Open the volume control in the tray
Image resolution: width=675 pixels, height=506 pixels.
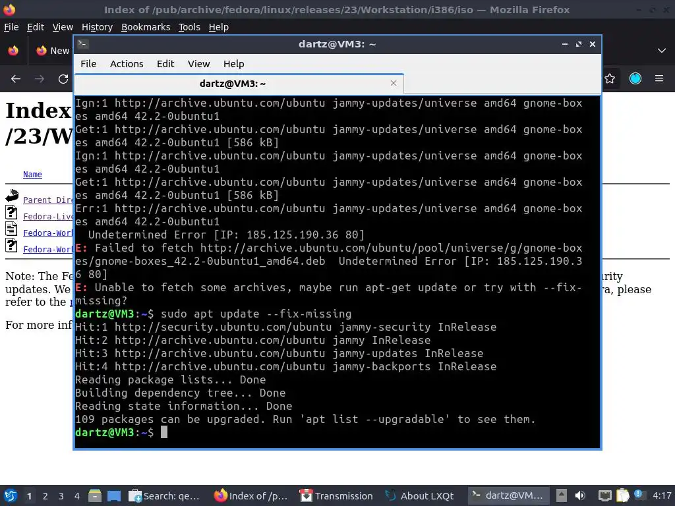pyautogui.click(x=580, y=495)
